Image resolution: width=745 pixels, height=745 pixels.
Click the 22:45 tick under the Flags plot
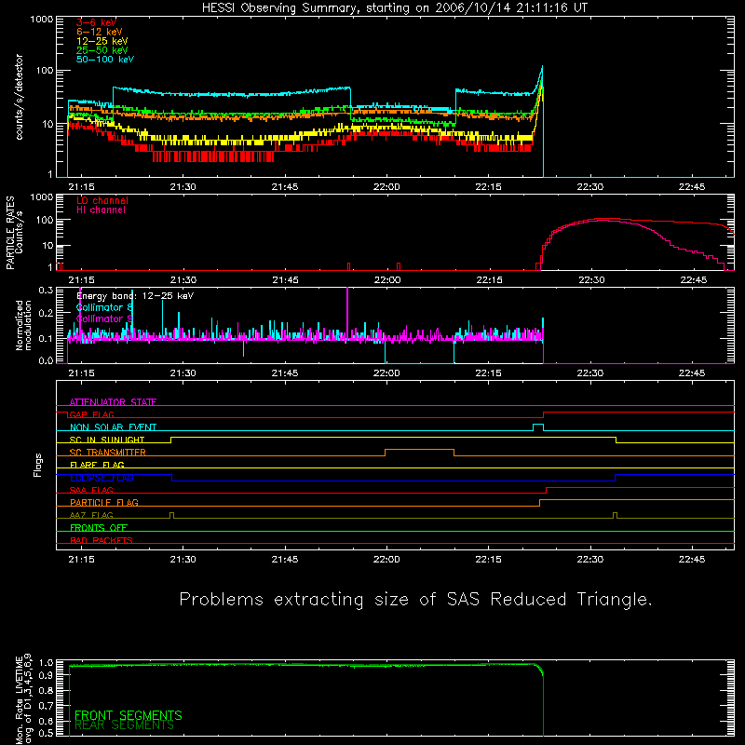(x=692, y=560)
